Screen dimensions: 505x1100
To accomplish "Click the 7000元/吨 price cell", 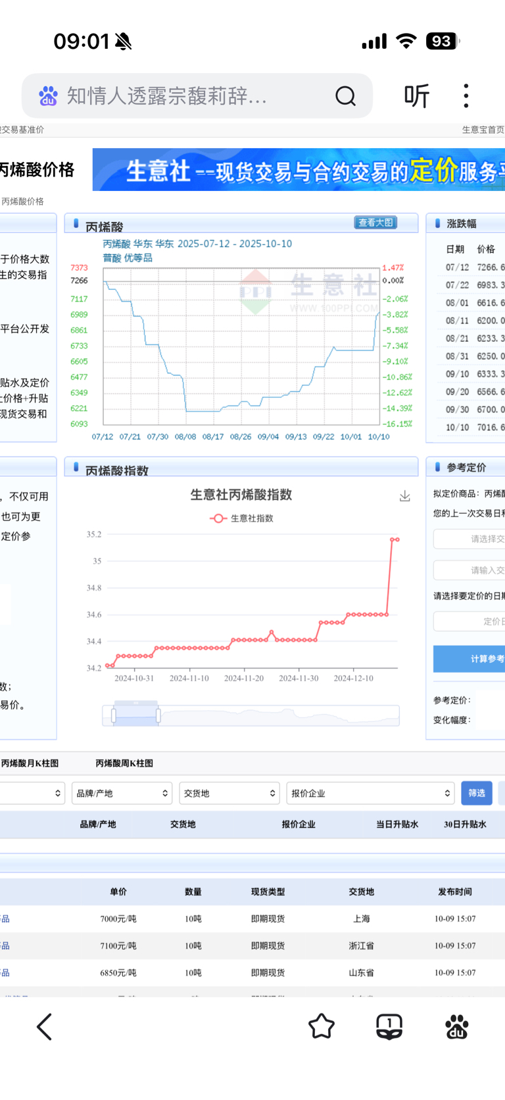I will [x=118, y=919].
